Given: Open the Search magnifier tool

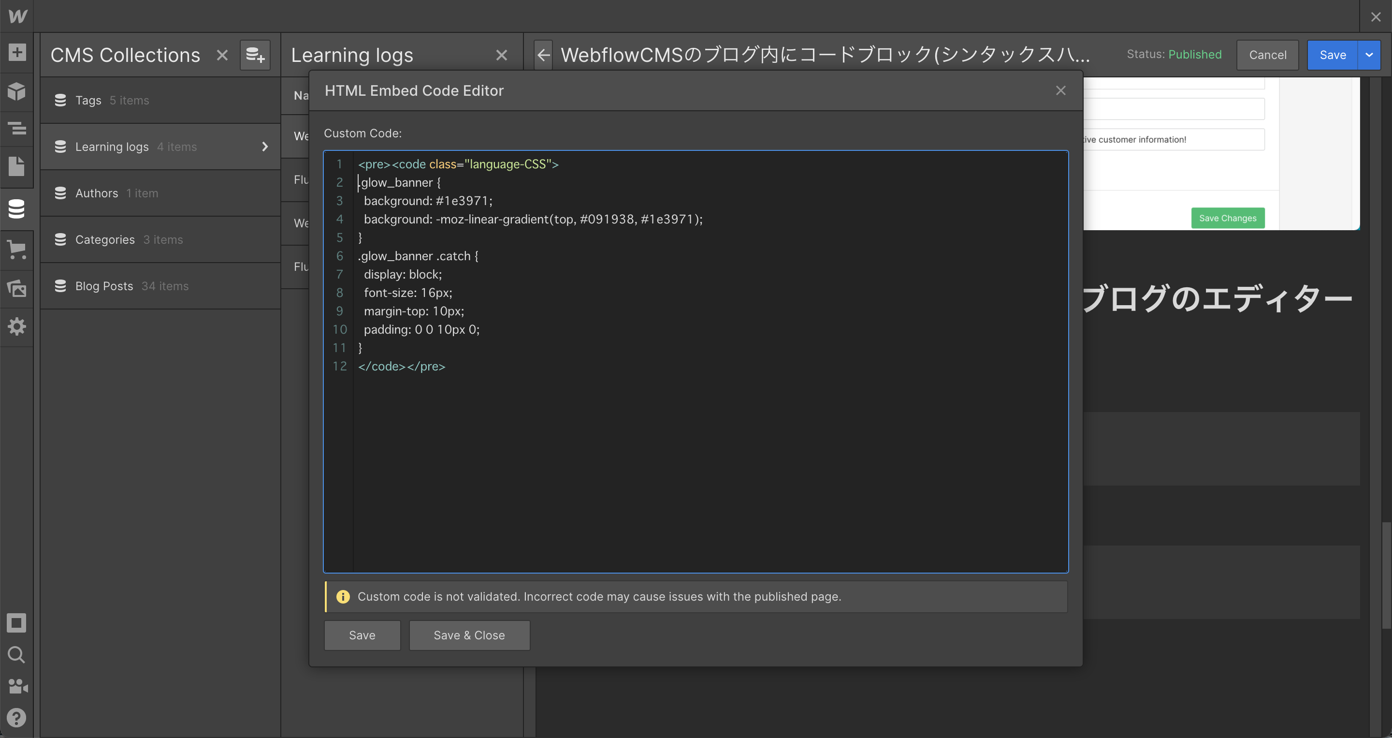Looking at the screenshot, I should (x=17, y=655).
